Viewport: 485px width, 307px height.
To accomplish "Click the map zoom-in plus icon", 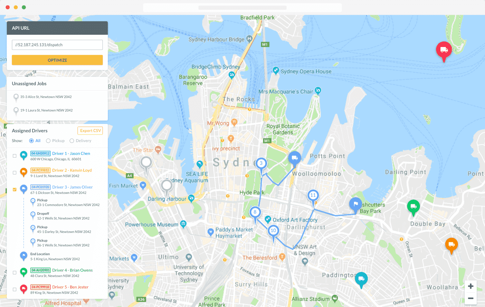I will (471, 286).
